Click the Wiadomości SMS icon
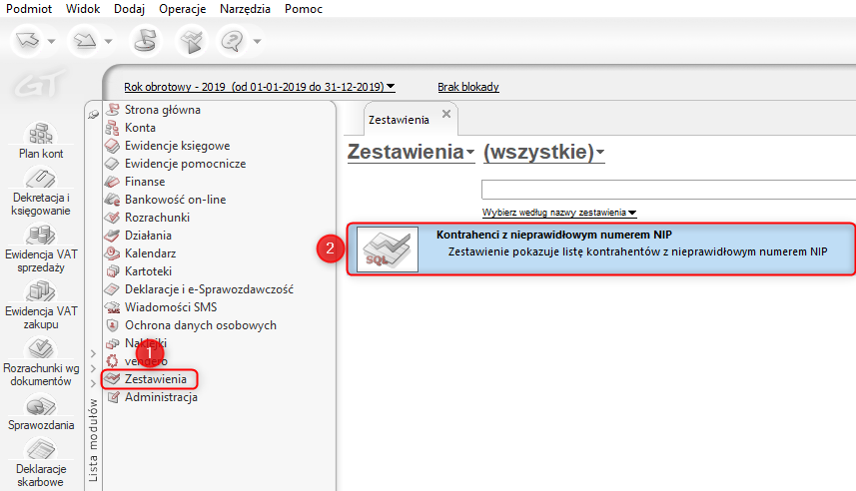 [x=113, y=307]
